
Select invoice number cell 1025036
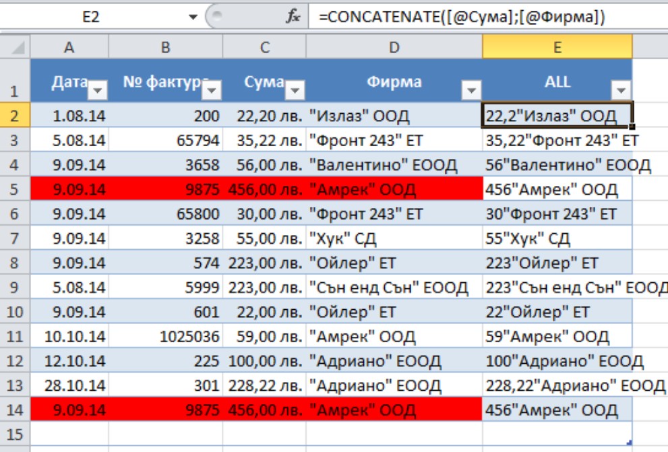(165, 336)
